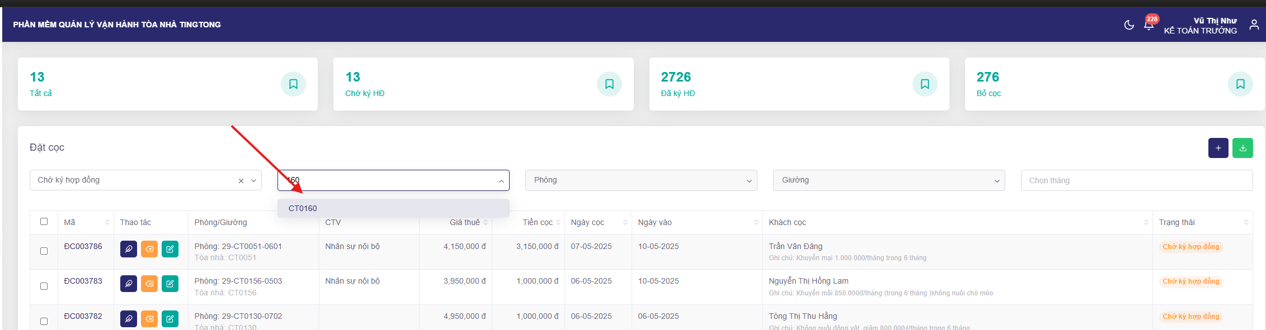
Task: Click the 'Chọn tháng' month input
Action: pyautogui.click(x=1136, y=180)
